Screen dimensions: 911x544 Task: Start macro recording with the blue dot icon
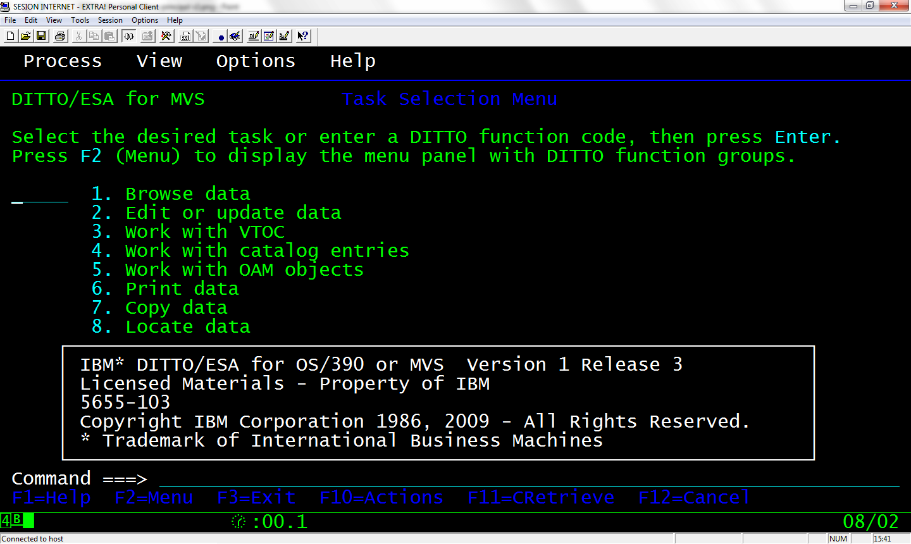[x=221, y=36]
